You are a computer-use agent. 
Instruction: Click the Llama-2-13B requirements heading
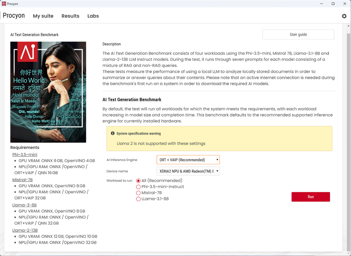pos(25,230)
